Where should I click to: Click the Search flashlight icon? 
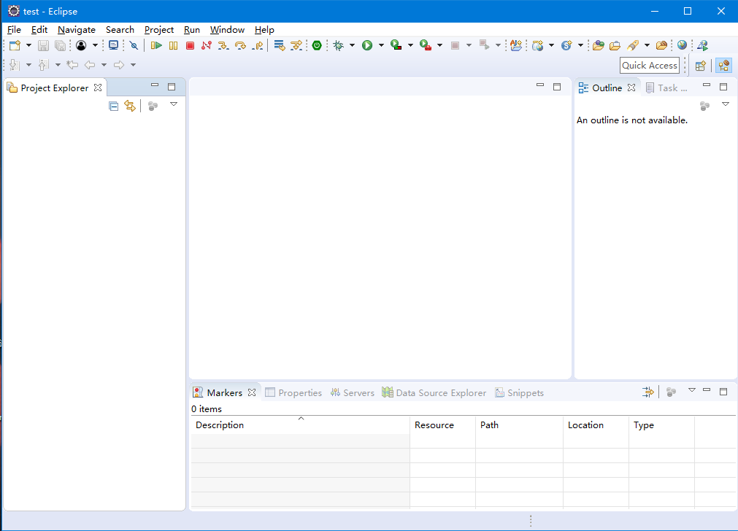coord(633,45)
